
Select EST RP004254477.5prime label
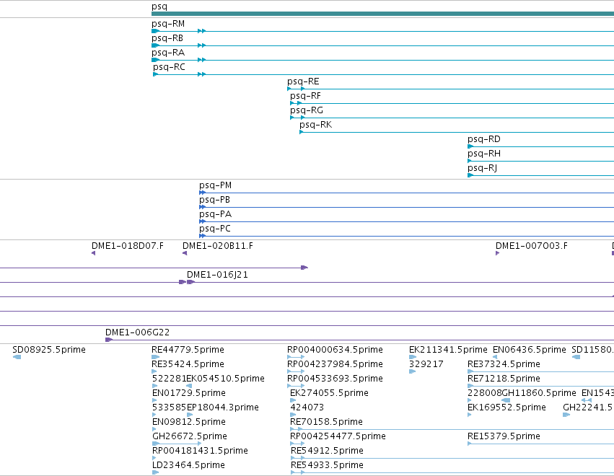click(338, 436)
